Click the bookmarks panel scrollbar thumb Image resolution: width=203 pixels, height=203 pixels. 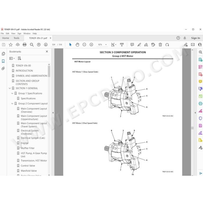[49, 71]
